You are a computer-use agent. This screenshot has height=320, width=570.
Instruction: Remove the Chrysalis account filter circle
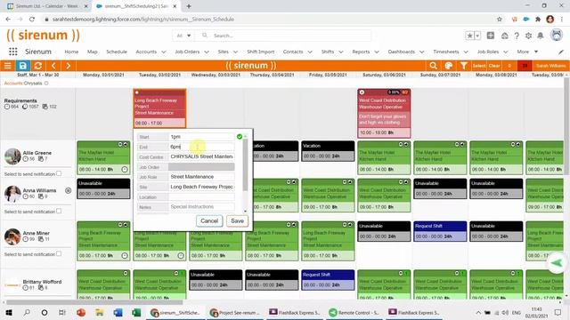click(46, 83)
